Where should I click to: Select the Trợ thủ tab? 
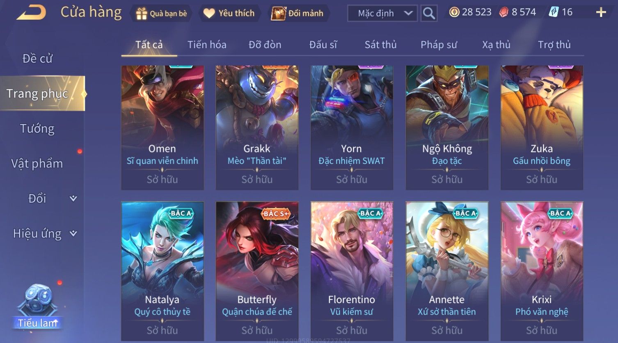(x=554, y=45)
